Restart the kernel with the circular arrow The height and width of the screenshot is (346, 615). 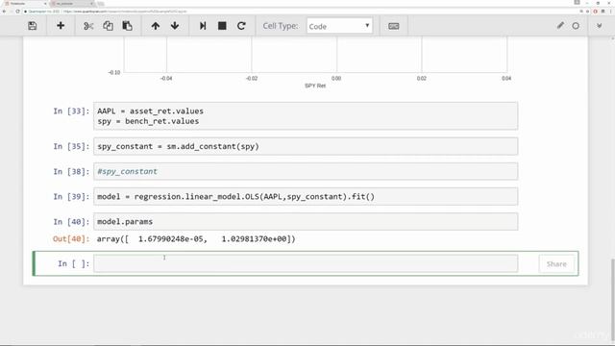click(x=241, y=26)
